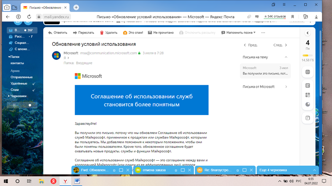Close the Re: благоустро... draft
332x186 pixels.
pyautogui.click(x=251, y=170)
